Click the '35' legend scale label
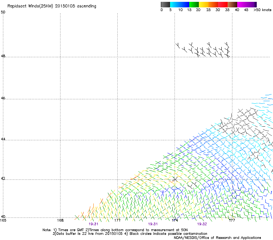Viewport: 273px width, 240px height. [x=227, y=10]
